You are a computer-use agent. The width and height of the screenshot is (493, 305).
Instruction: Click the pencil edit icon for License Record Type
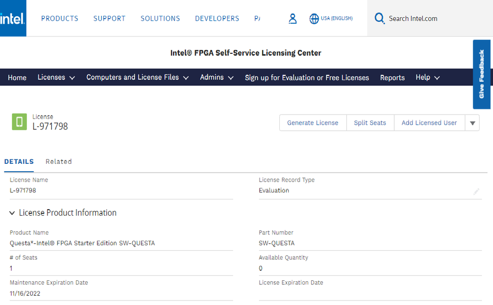tap(476, 191)
